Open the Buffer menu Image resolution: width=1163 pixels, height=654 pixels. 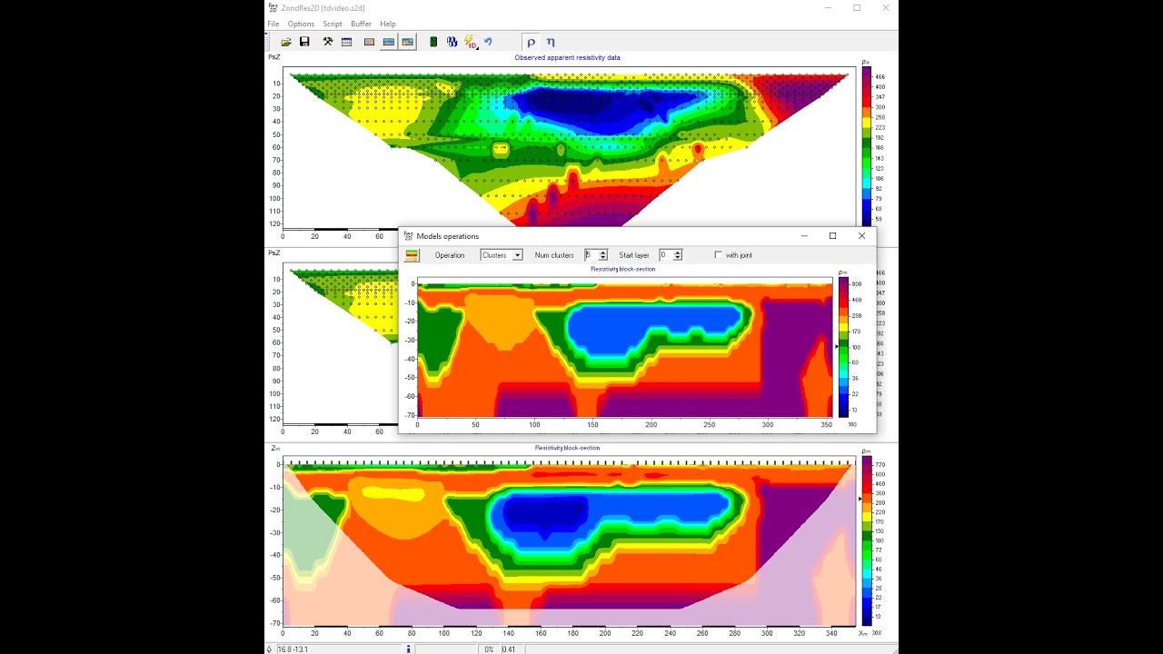click(361, 24)
